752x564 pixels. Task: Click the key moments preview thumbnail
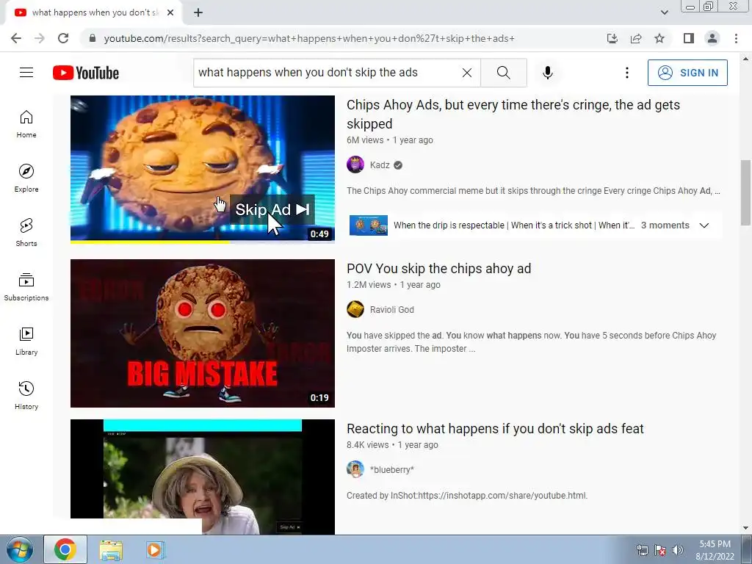click(x=369, y=225)
